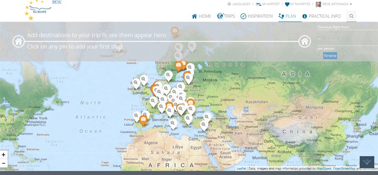
Task: Open the Trips menu item
Action: click(x=226, y=16)
